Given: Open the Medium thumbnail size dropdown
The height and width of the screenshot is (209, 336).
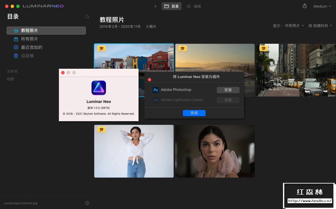Looking at the screenshot, I should [322, 6].
